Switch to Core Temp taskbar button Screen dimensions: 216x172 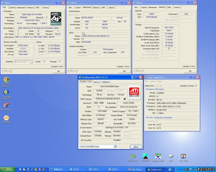point(136,170)
